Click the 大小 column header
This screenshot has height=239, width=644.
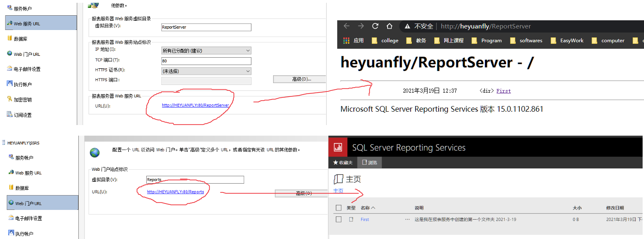click(x=577, y=208)
